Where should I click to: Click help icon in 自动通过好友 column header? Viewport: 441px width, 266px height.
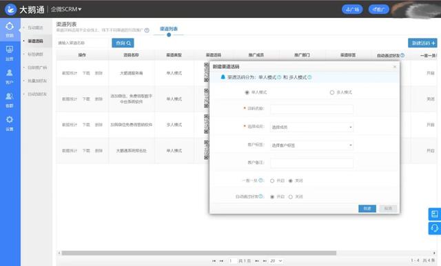[402, 55]
